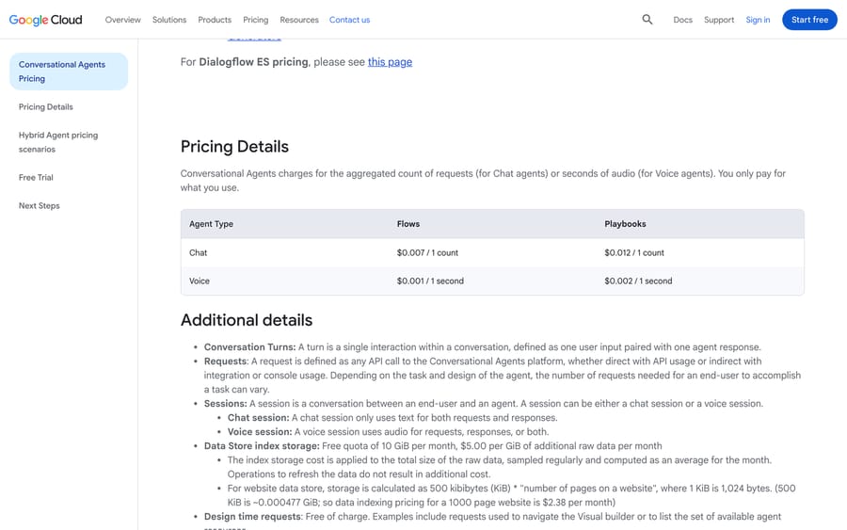Click the Start free button
Viewport: 847px width, 530px height.
click(809, 20)
